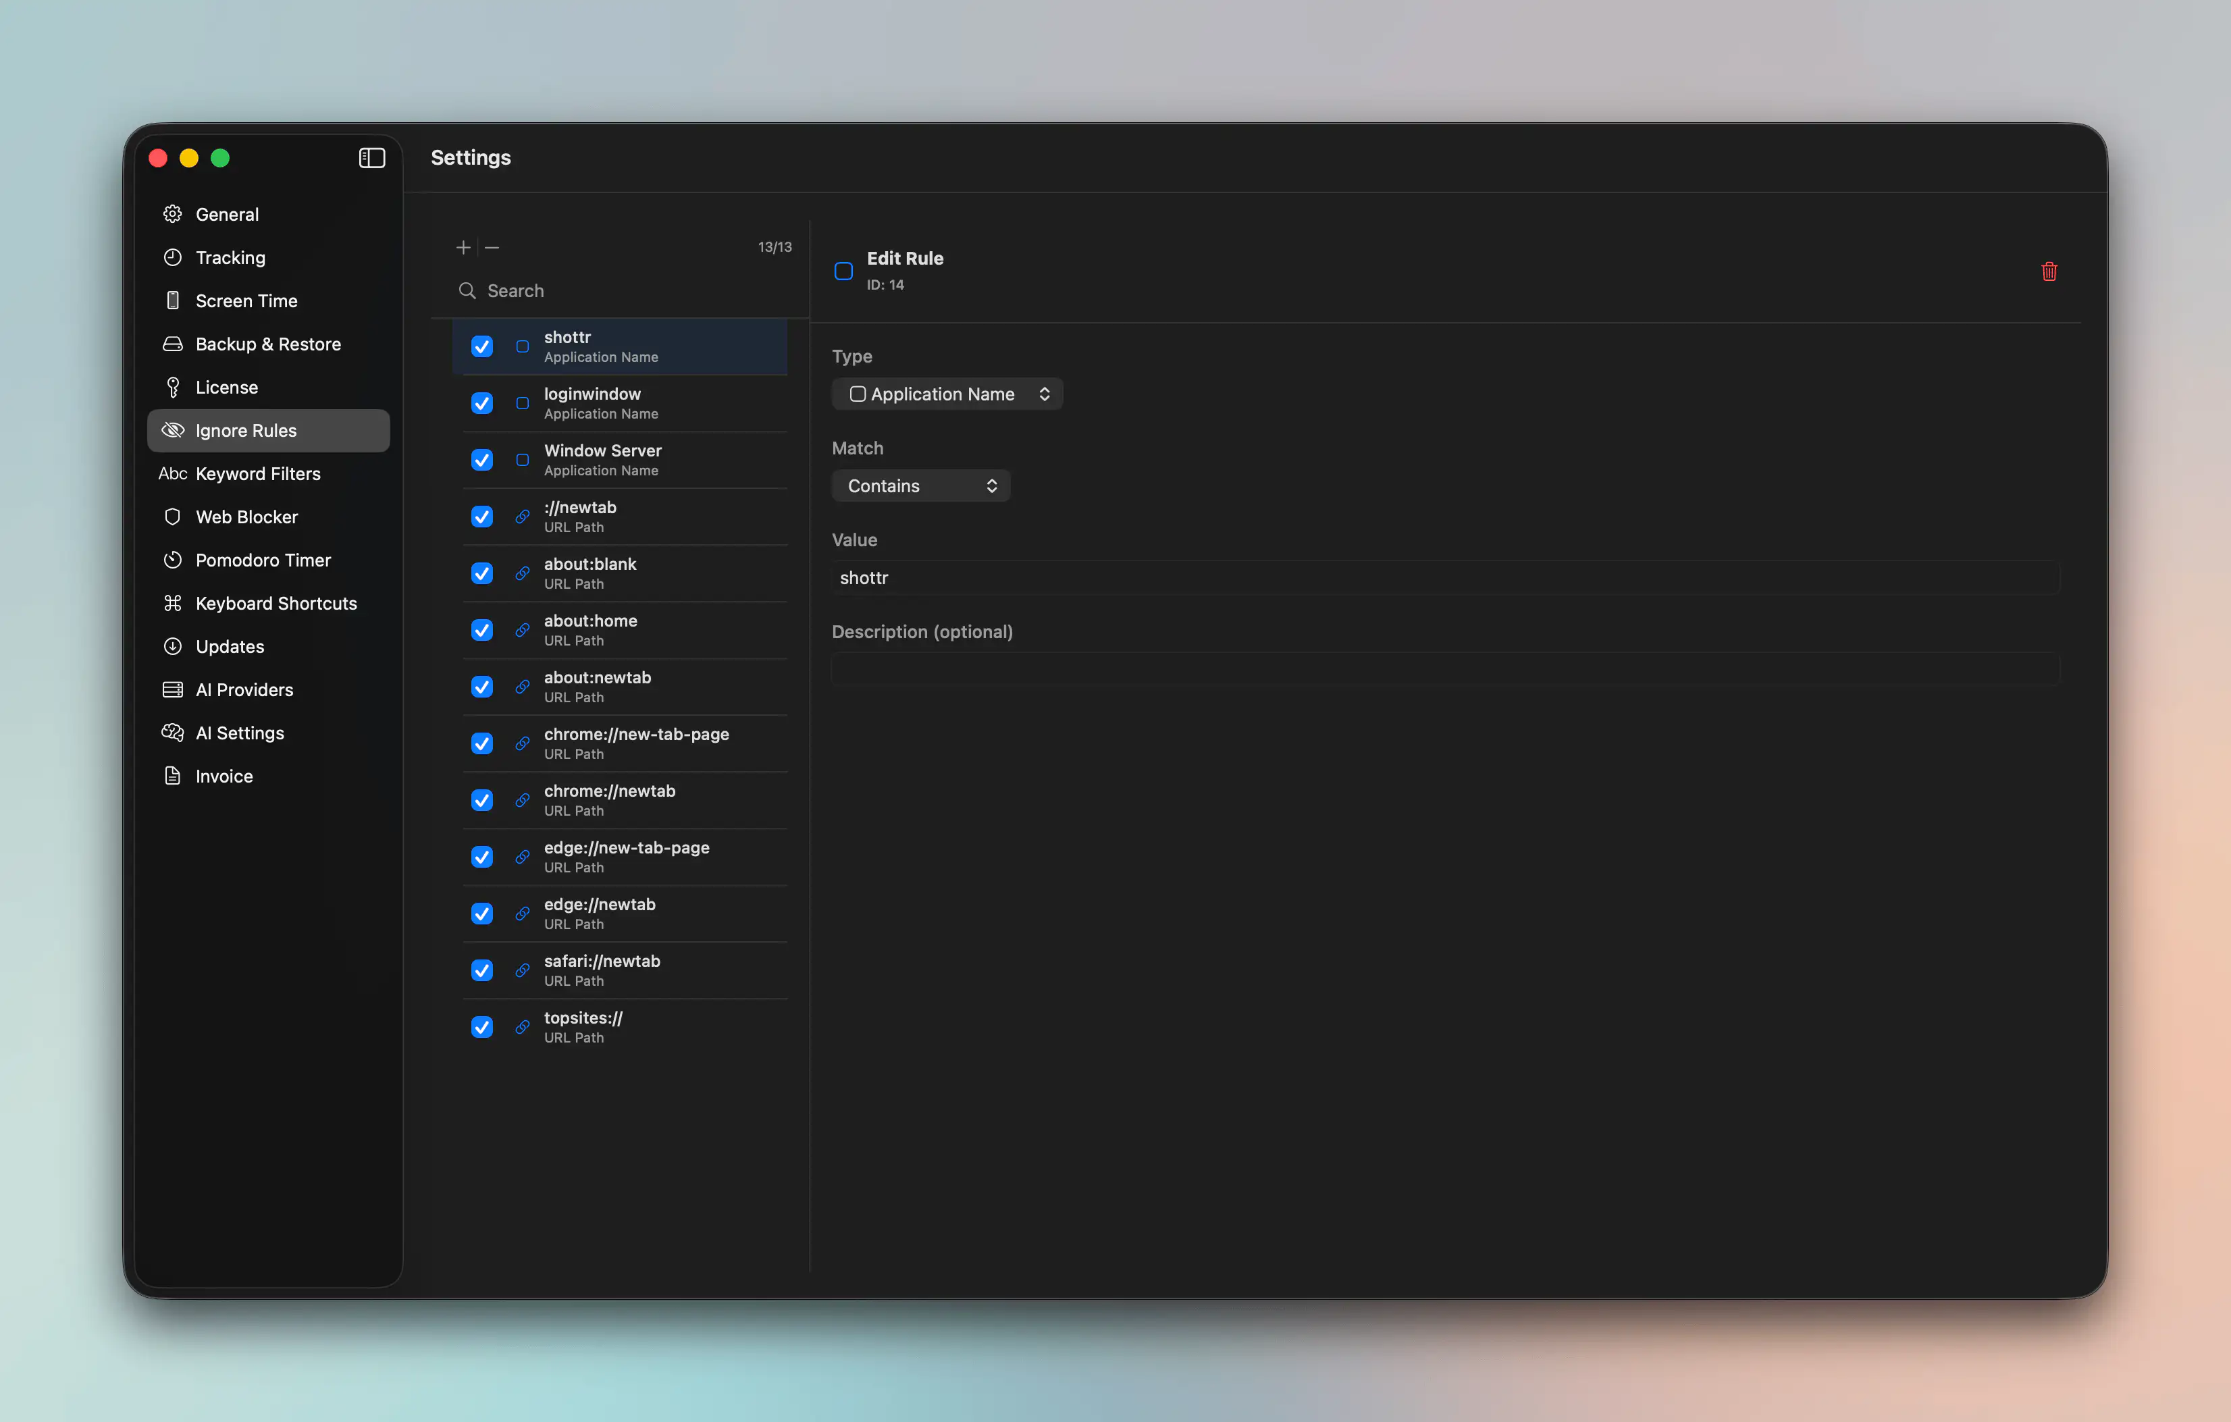
Task: Click the Description optional text field
Action: point(1445,669)
